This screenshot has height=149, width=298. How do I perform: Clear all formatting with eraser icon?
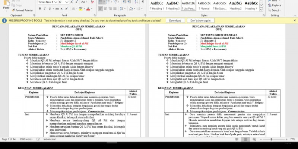pos(92,2)
